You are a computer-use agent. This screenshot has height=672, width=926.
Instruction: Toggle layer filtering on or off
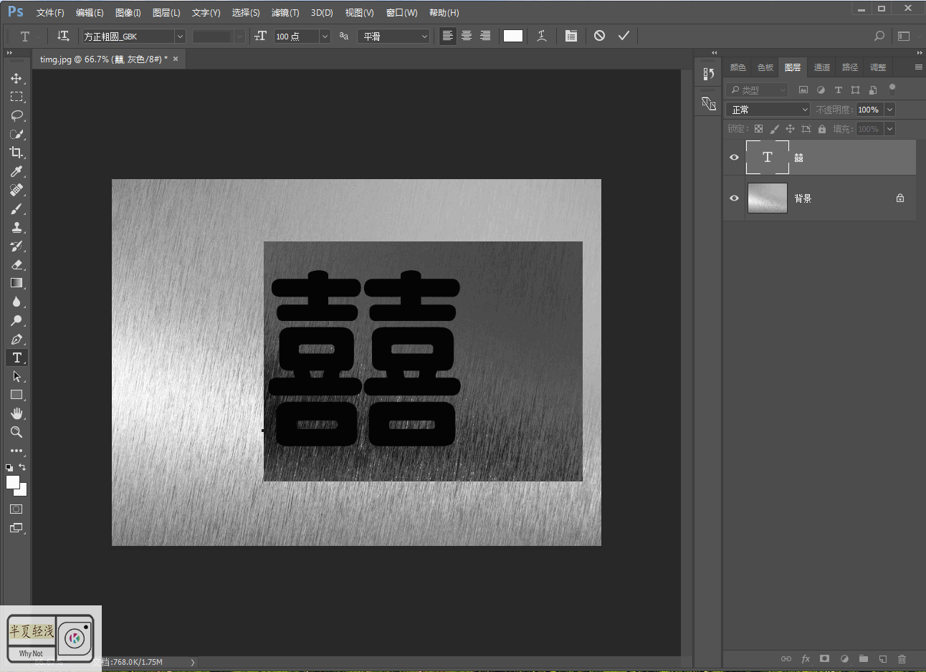tap(892, 89)
